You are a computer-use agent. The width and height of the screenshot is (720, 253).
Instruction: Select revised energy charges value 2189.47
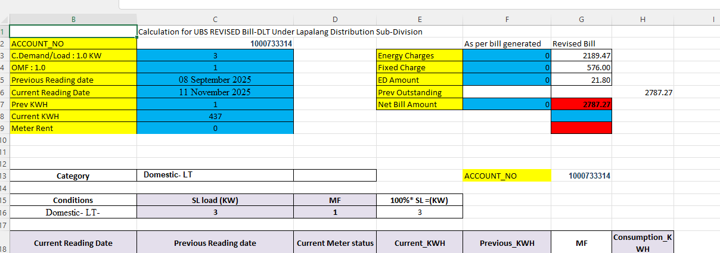tap(581, 56)
